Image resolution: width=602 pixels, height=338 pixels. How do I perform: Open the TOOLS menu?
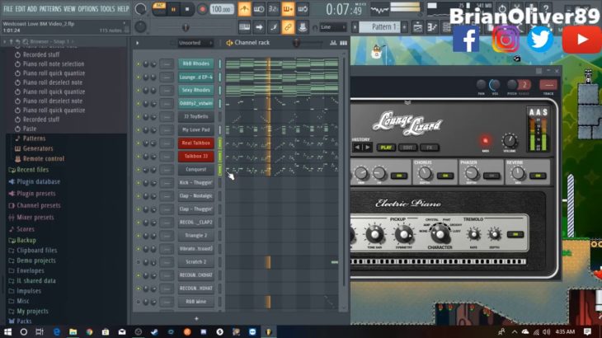coord(107,9)
